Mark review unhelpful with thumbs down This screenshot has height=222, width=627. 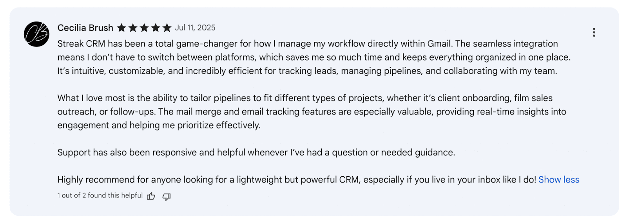coord(167,197)
